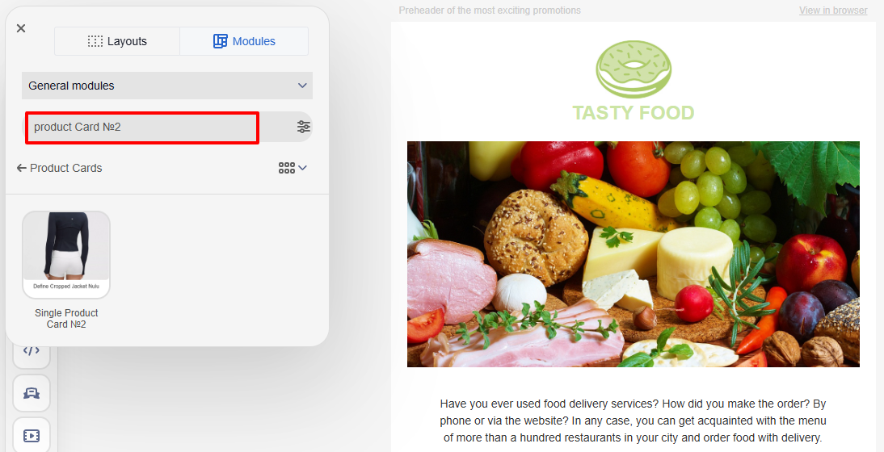Image resolution: width=884 pixels, height=452 pixels.
Task: Select the food delivery paragraph text
Action: click(634, 421)
